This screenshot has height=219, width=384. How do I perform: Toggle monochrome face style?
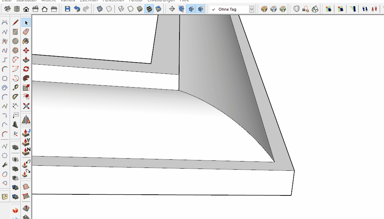[158, 9]
